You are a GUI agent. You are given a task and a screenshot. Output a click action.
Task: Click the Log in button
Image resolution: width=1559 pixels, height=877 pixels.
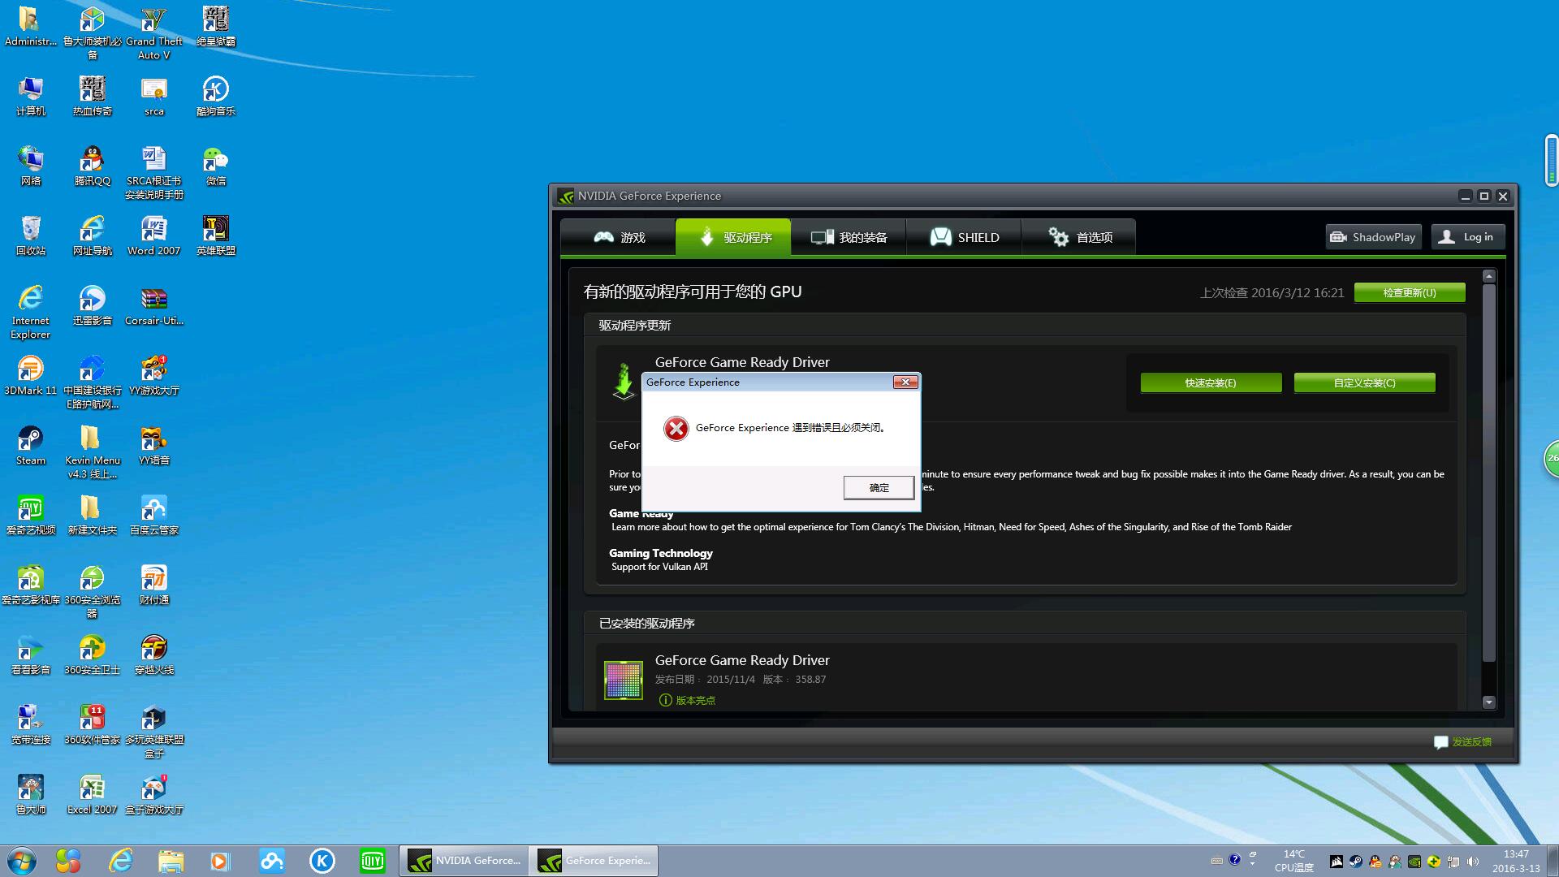pyautogui.click(x=1467, y=237)
